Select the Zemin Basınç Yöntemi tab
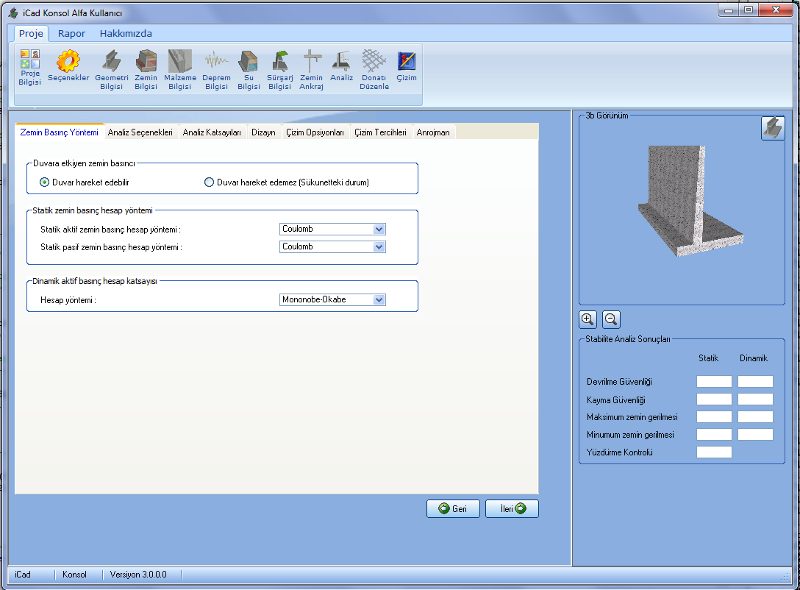800x590 pixels. [x=59, y=132]
